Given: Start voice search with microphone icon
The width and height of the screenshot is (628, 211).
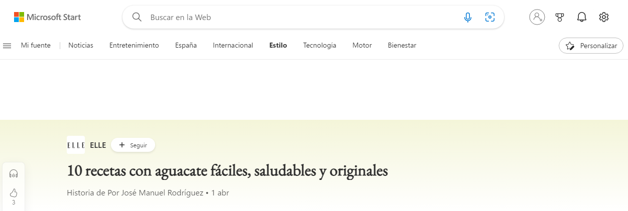Looking at the screenshot, I should click(468, 18).
